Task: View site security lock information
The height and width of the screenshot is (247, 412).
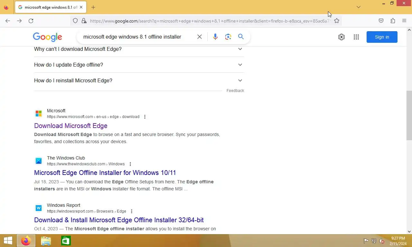Action: coord(84,21)
